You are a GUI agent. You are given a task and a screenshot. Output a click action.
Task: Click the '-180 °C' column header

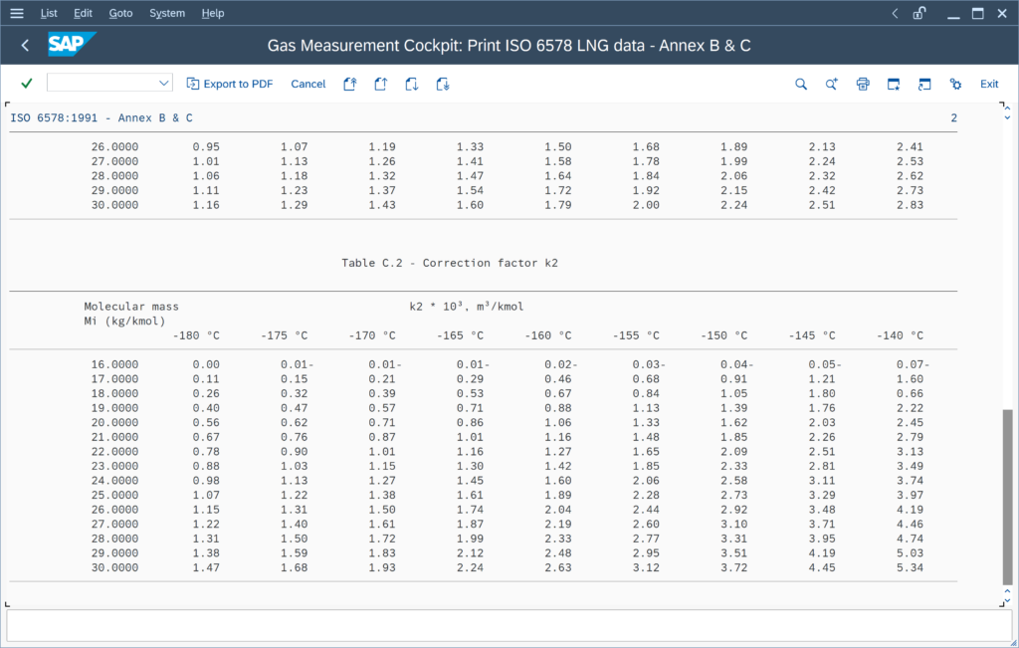(196, 335)
